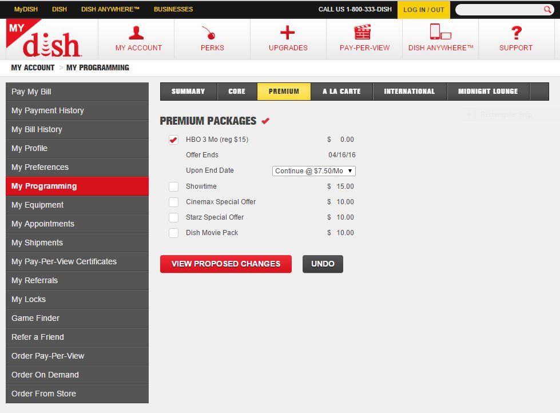560x413 pixels.
Task: Open the MyDISH top link
Action: [26, 9]
